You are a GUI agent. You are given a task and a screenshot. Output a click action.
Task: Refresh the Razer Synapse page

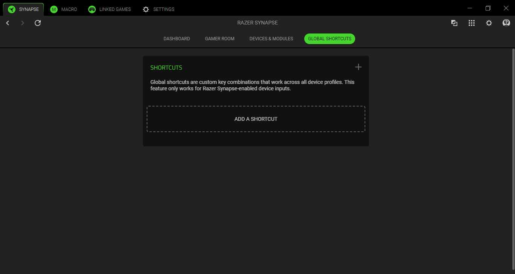[38, 23]
